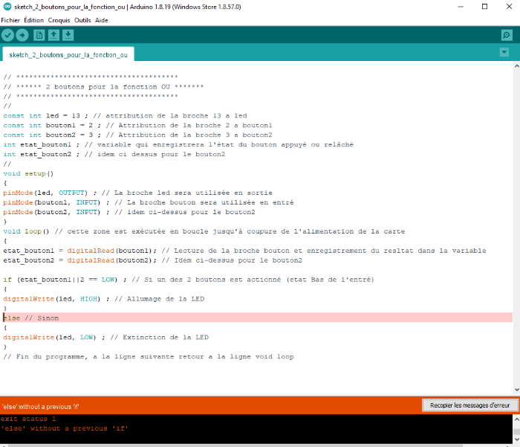Click the '2 boutons pour la fonction OU' comment
The image size is (520, 447).
[x=103, y=87]
